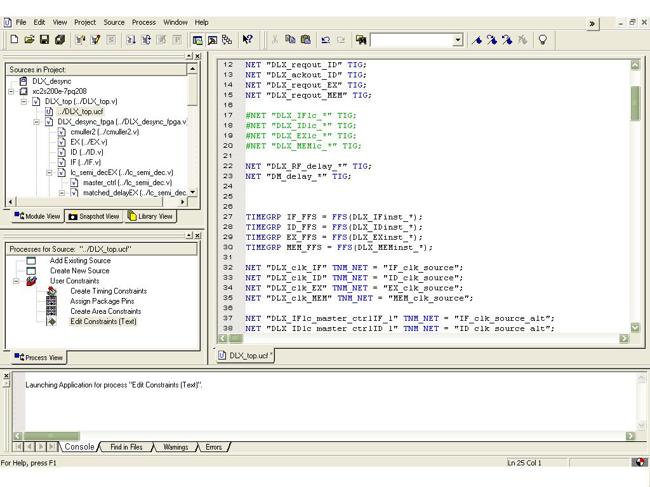Open the View menu

click(x=60, y=22)
